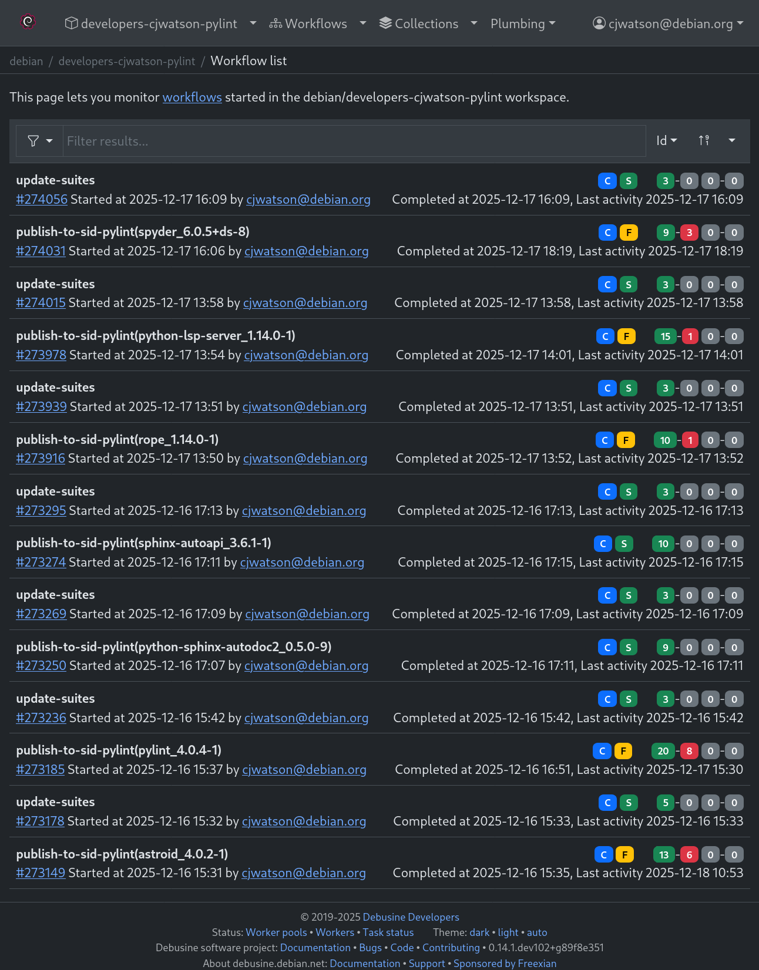
Task: Click the blue C badge for python-sphinx-autodoc2
Action: coord(607,648)
